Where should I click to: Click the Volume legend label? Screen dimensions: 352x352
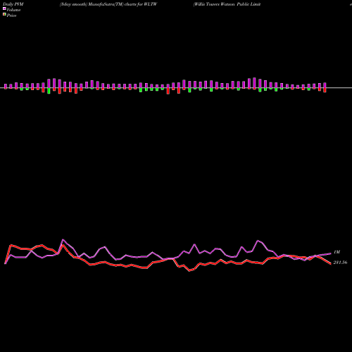[x=13, y=10]
